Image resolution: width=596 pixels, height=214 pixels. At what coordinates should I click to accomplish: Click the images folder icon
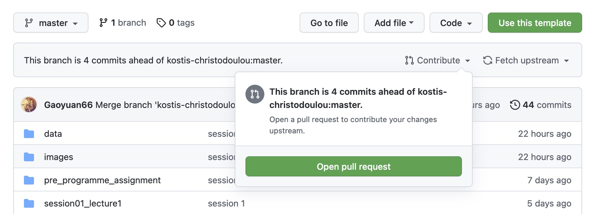[29, 157]
